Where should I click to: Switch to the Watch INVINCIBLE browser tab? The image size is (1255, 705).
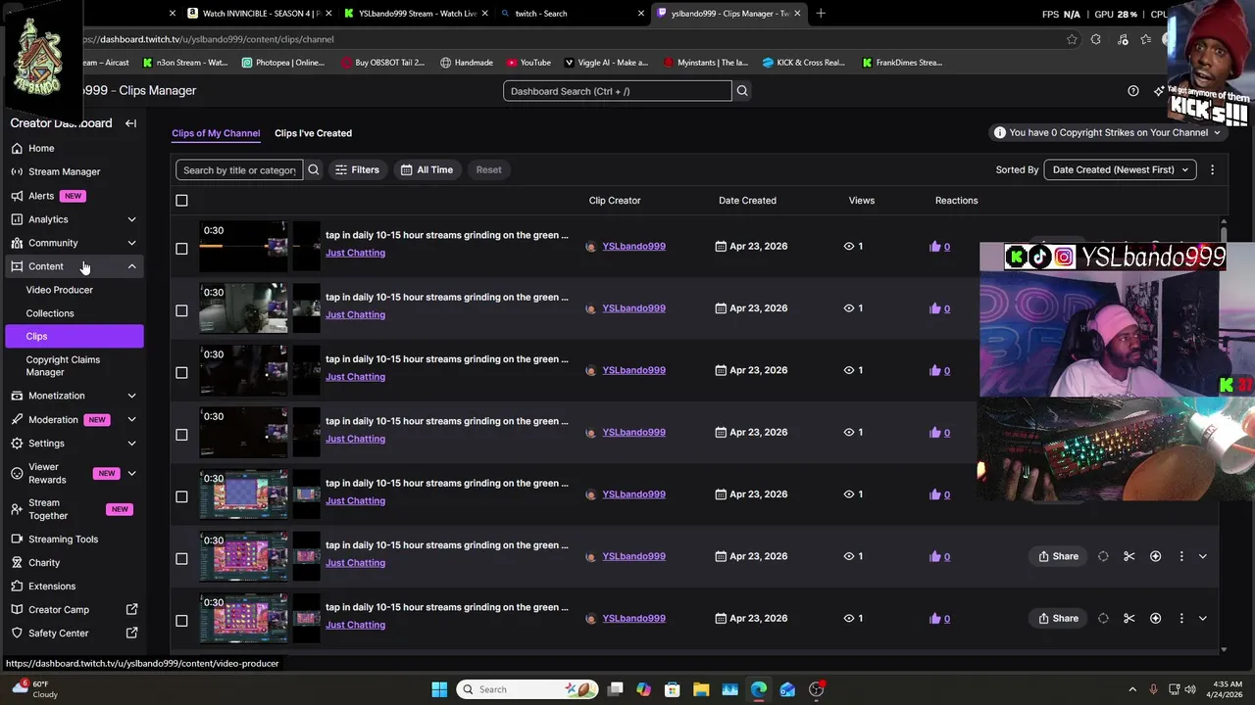(x=260, y=14)
